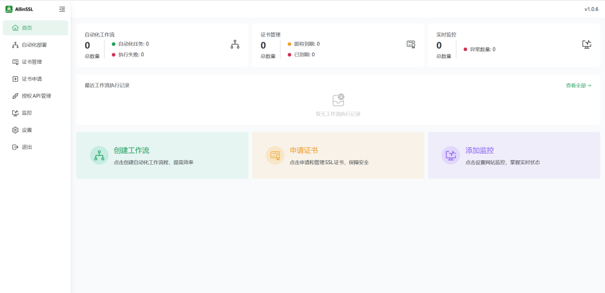Click 即将到期: 0 status line

pos(304,44)
